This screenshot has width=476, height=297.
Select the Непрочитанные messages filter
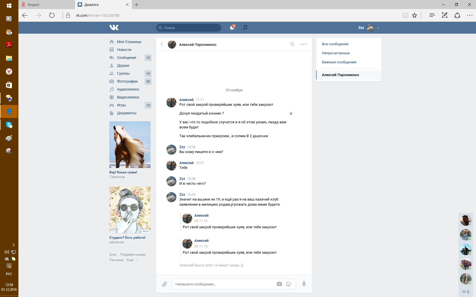click(335, 53)
